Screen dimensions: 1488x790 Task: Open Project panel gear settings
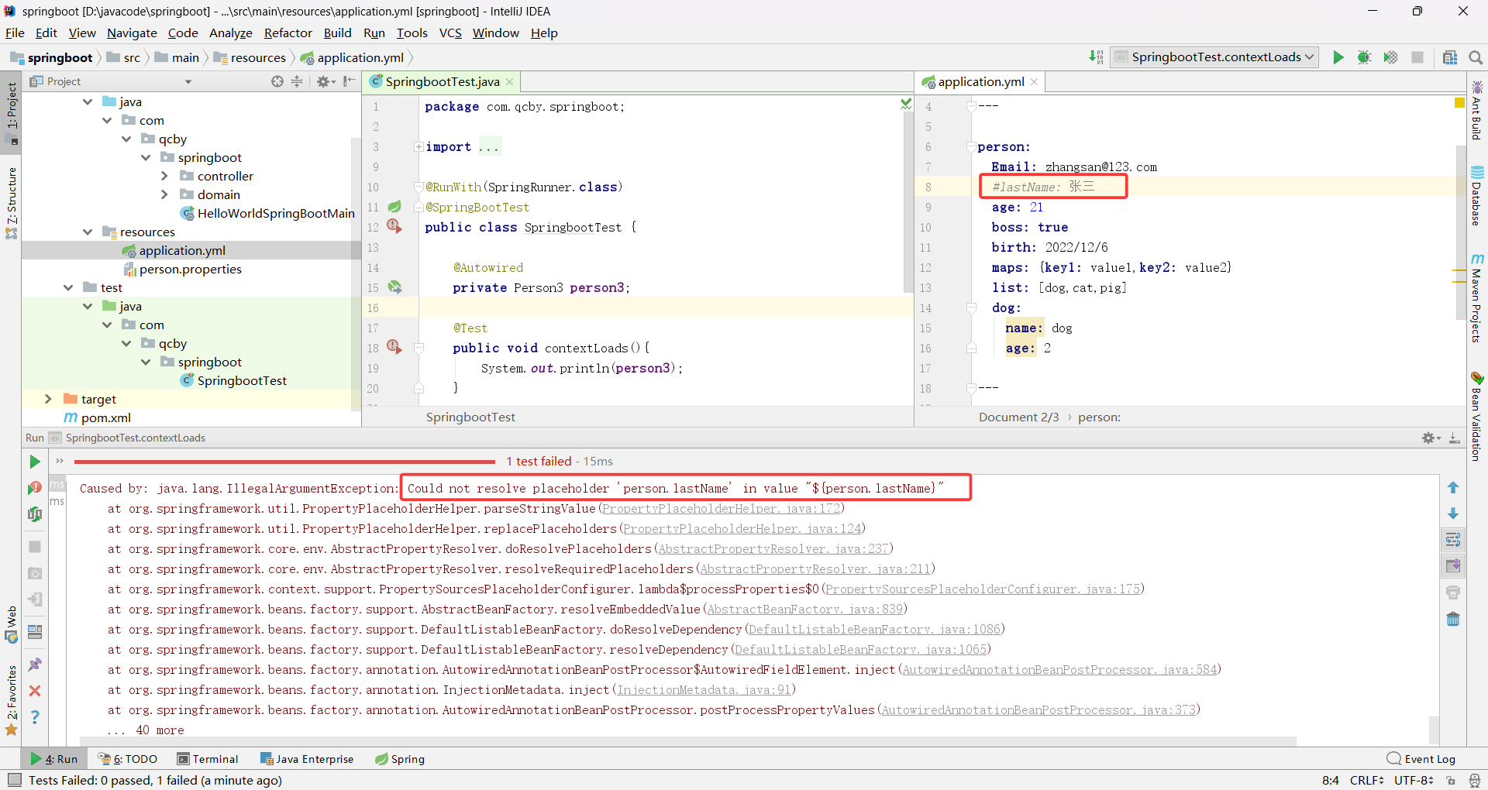pyautogui.click(x=325, y=81)
